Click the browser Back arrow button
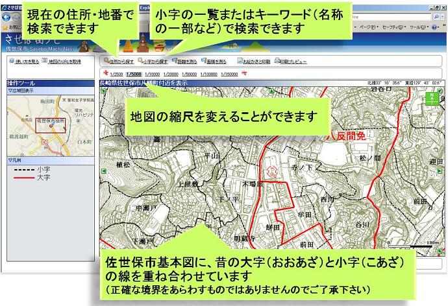 point(6,17)
